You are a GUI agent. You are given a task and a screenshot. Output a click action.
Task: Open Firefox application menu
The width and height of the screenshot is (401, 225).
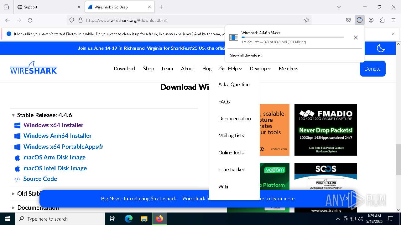point(393,20)
